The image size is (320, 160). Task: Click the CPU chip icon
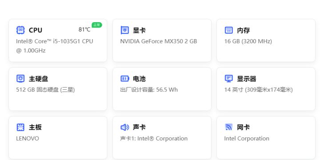(x=20, y=30)
